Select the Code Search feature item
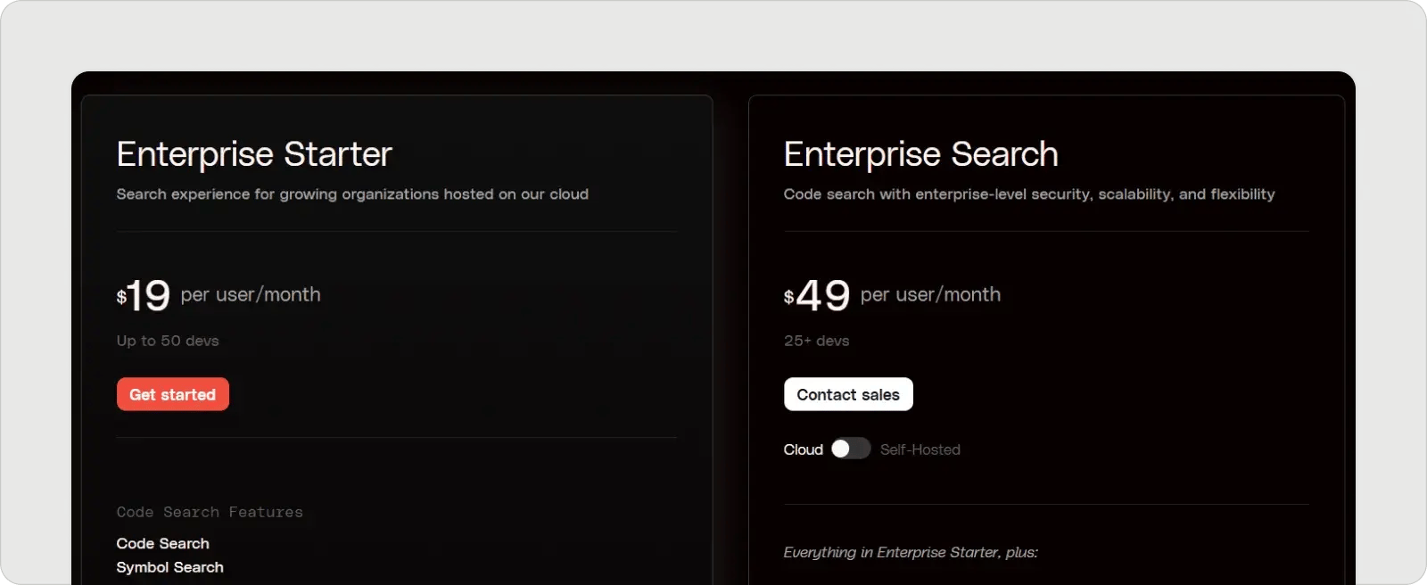 163,543
